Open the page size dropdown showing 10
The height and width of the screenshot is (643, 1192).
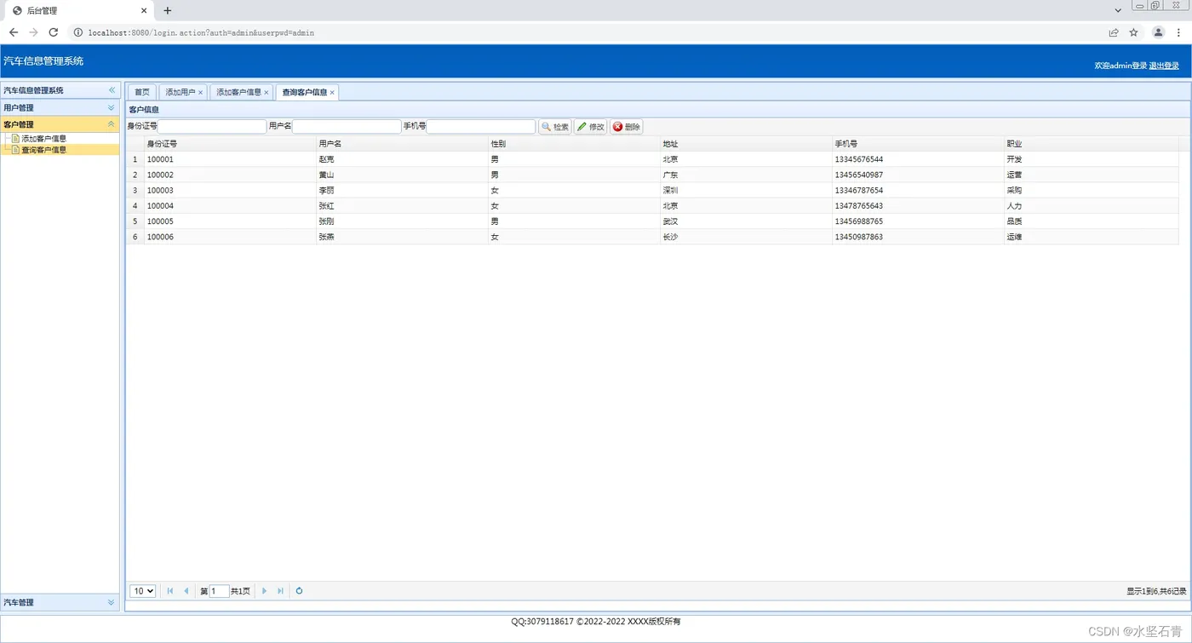[x=142, y=591]
